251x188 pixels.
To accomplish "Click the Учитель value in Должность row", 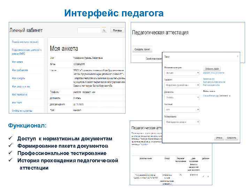I will coord(77,98).
